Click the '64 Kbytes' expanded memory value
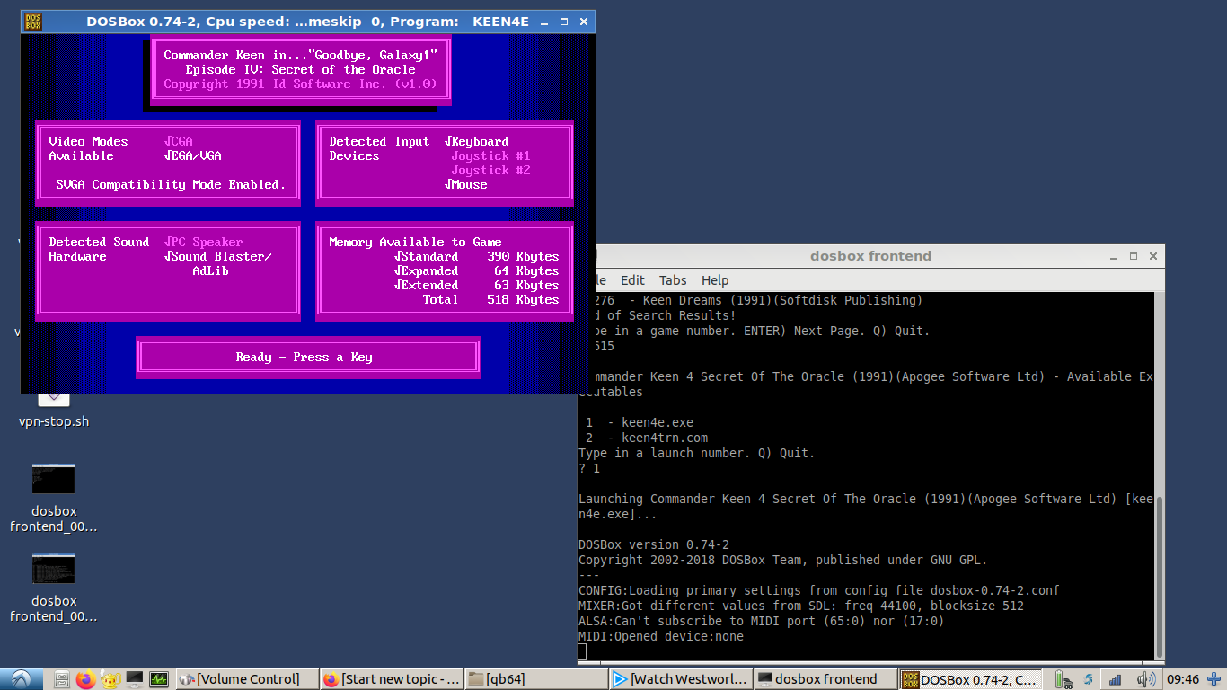Viewport: 1227px width, 690px height. pos(526,270)
